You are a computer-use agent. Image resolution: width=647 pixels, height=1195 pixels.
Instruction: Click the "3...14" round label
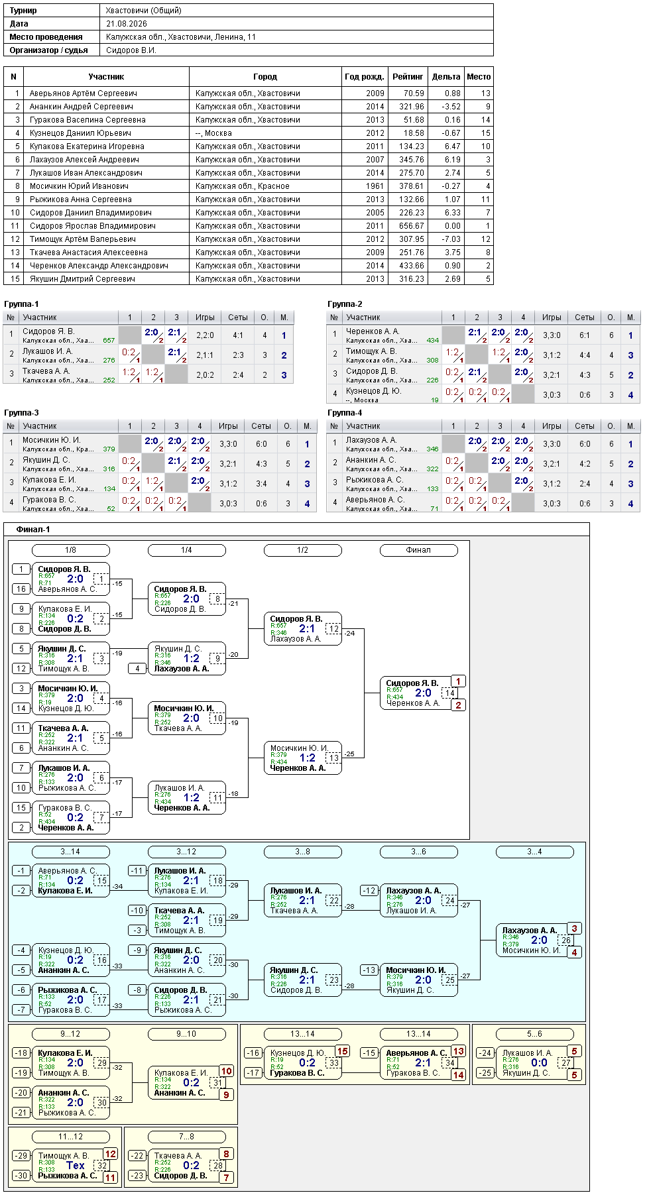(x=71, y=852)
